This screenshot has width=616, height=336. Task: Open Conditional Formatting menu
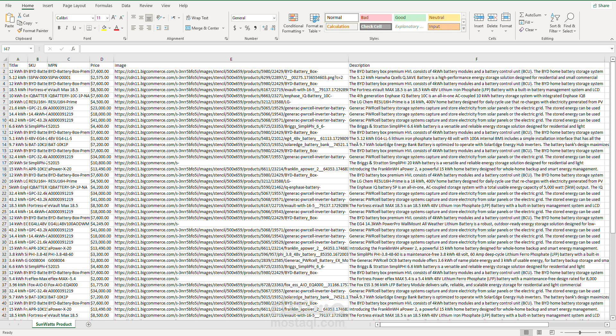(x=293, y=23)
